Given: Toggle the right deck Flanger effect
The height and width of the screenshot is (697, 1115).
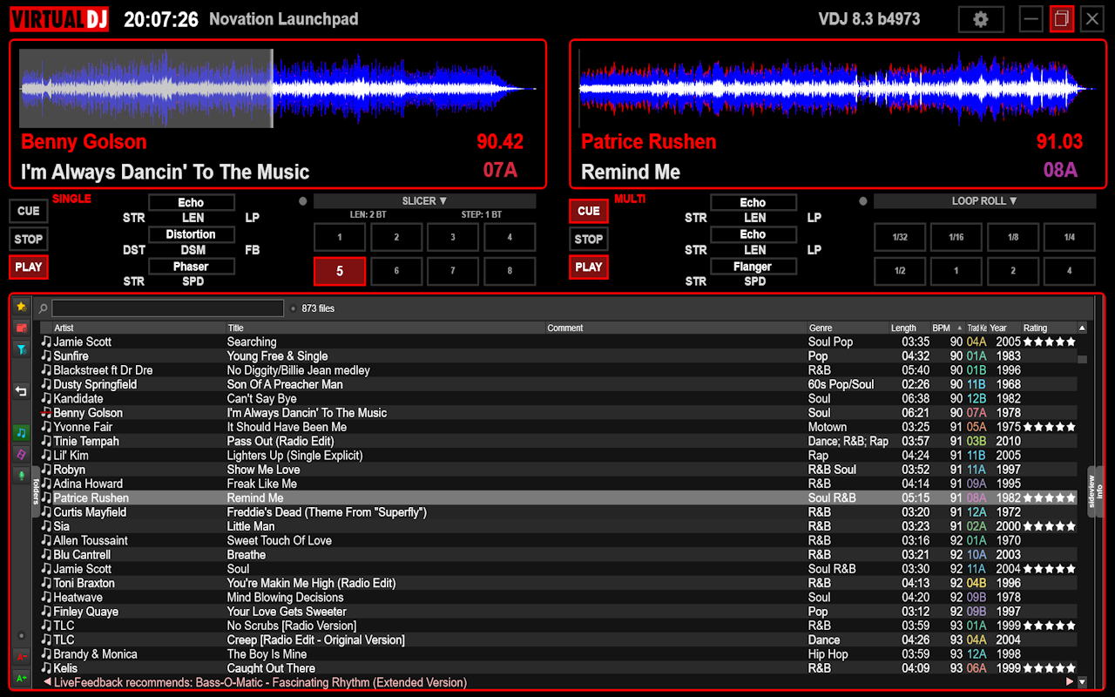Looking at the screenshot, I should [x=753, y=267].
